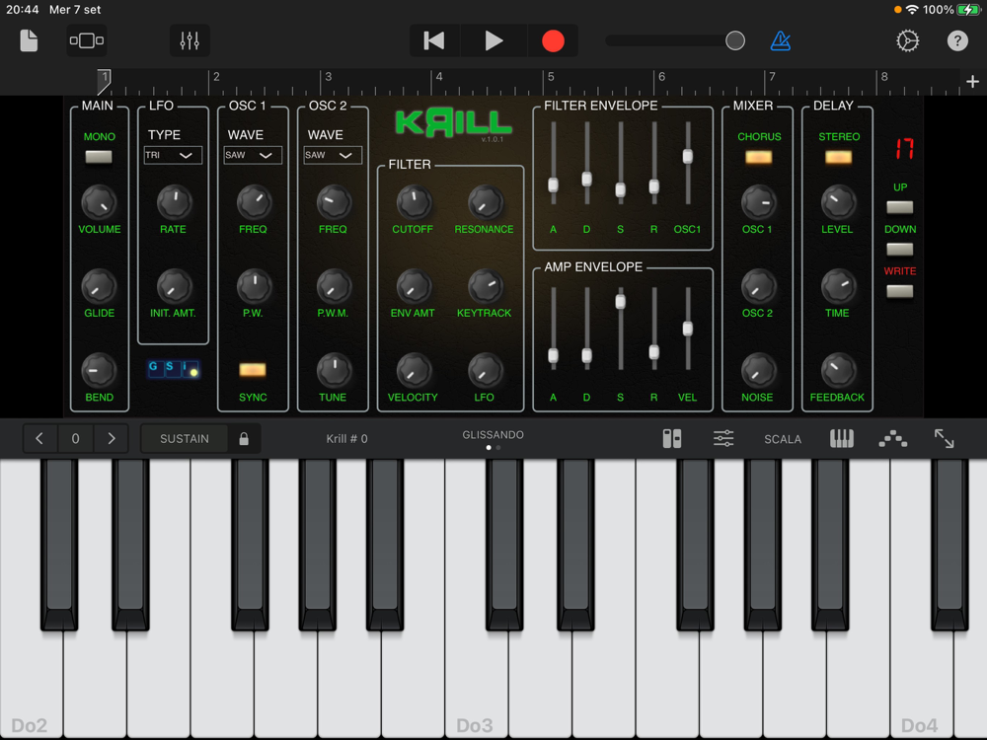This screenshot has height=740, width=987.
Task: Click the mixer OSC 2 knob
Action: coord(758,286)
